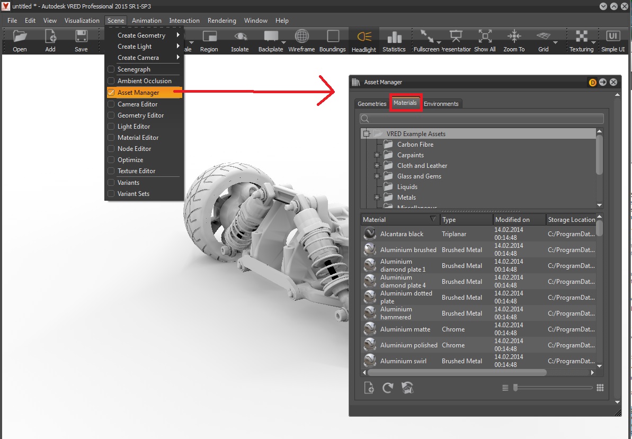Enable the Geometry Editor checkbox
Viewport: 632px width, 439px height.
(x=111, y=115)
